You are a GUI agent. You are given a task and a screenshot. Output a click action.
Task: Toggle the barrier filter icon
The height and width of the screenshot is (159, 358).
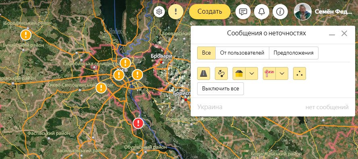pyautogui.click(x=269, y=73)
